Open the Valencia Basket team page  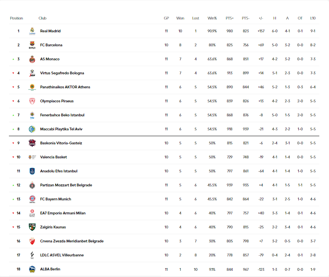[54, 157]
